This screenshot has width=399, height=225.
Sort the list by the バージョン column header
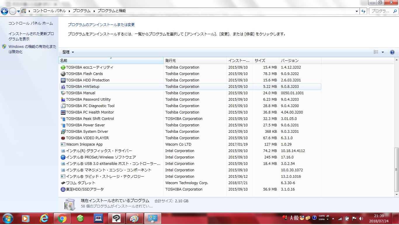point(300,61)
